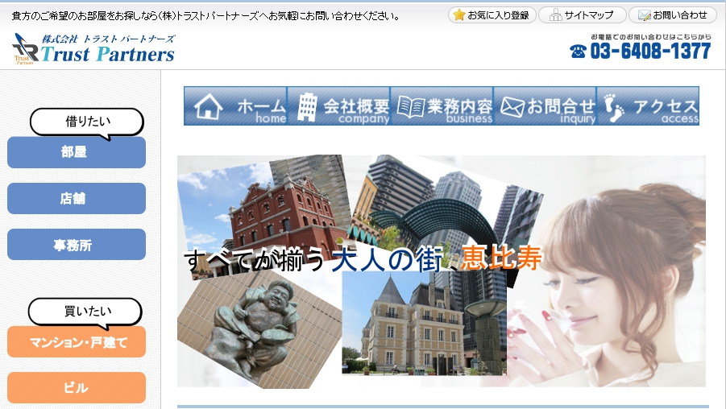
Task: Open the お問合せ inquiry menu item
Action: [545, 106]
